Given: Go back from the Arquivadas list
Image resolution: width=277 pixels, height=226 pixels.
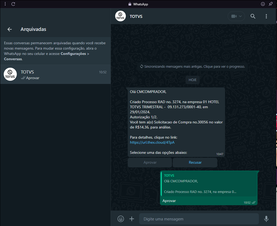Looking at the screenshot, I should [x=10, y=29].
